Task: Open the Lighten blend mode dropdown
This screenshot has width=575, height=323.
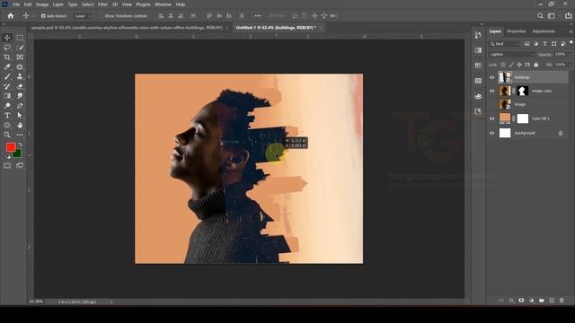Action: [512, 54]
